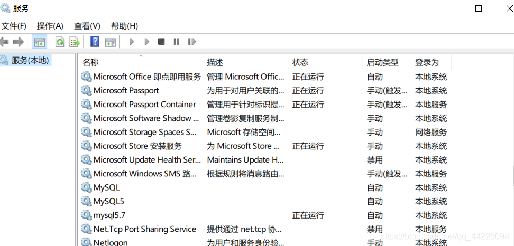Screen dimensions: 514x246
Task: Click 正在运行 status of mysql5.7
Action: click(x=308, y=215)
